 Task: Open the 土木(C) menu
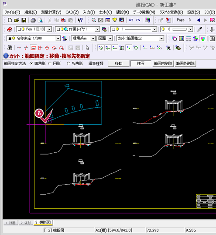click(x=106, y=12)
